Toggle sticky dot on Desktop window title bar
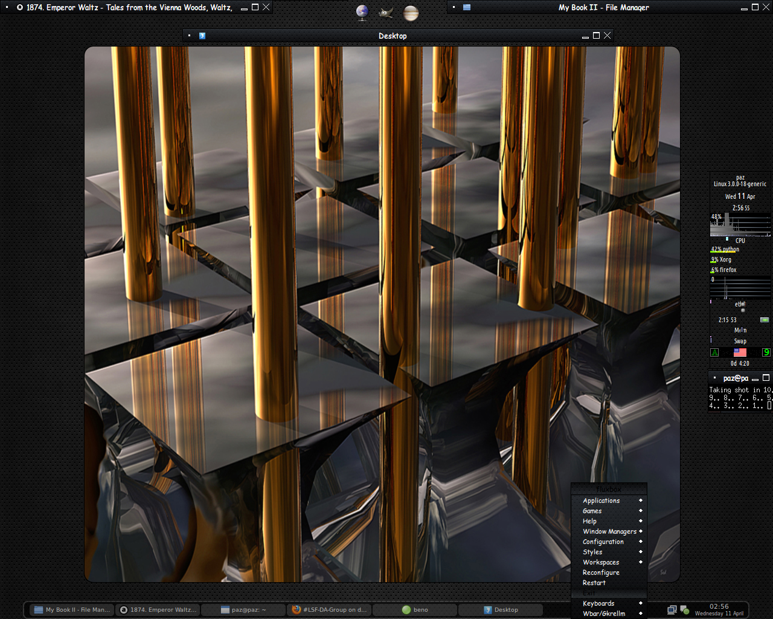 190,36
